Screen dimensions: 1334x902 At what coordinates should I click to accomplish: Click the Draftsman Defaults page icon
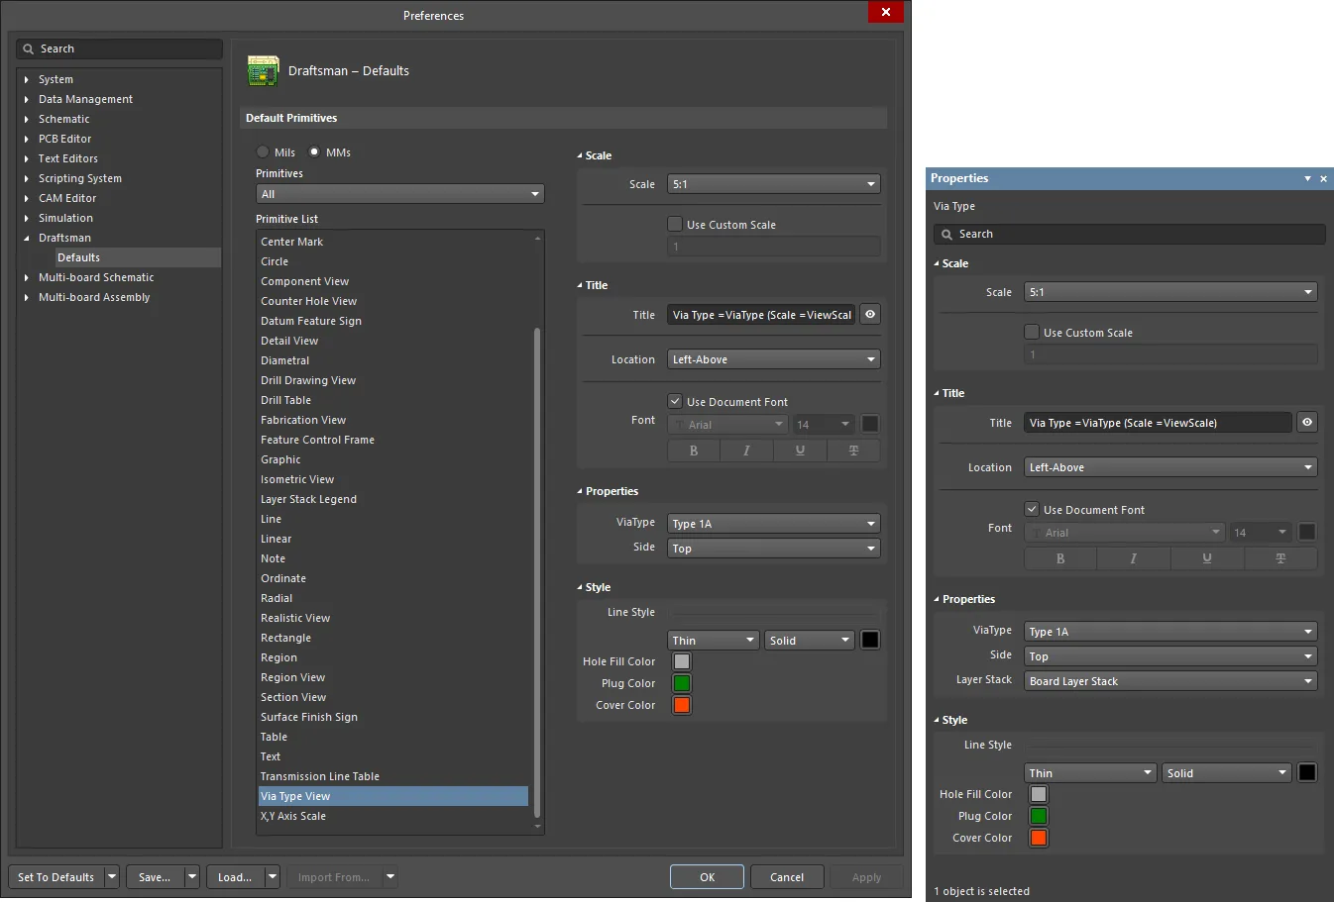point(263,70)
